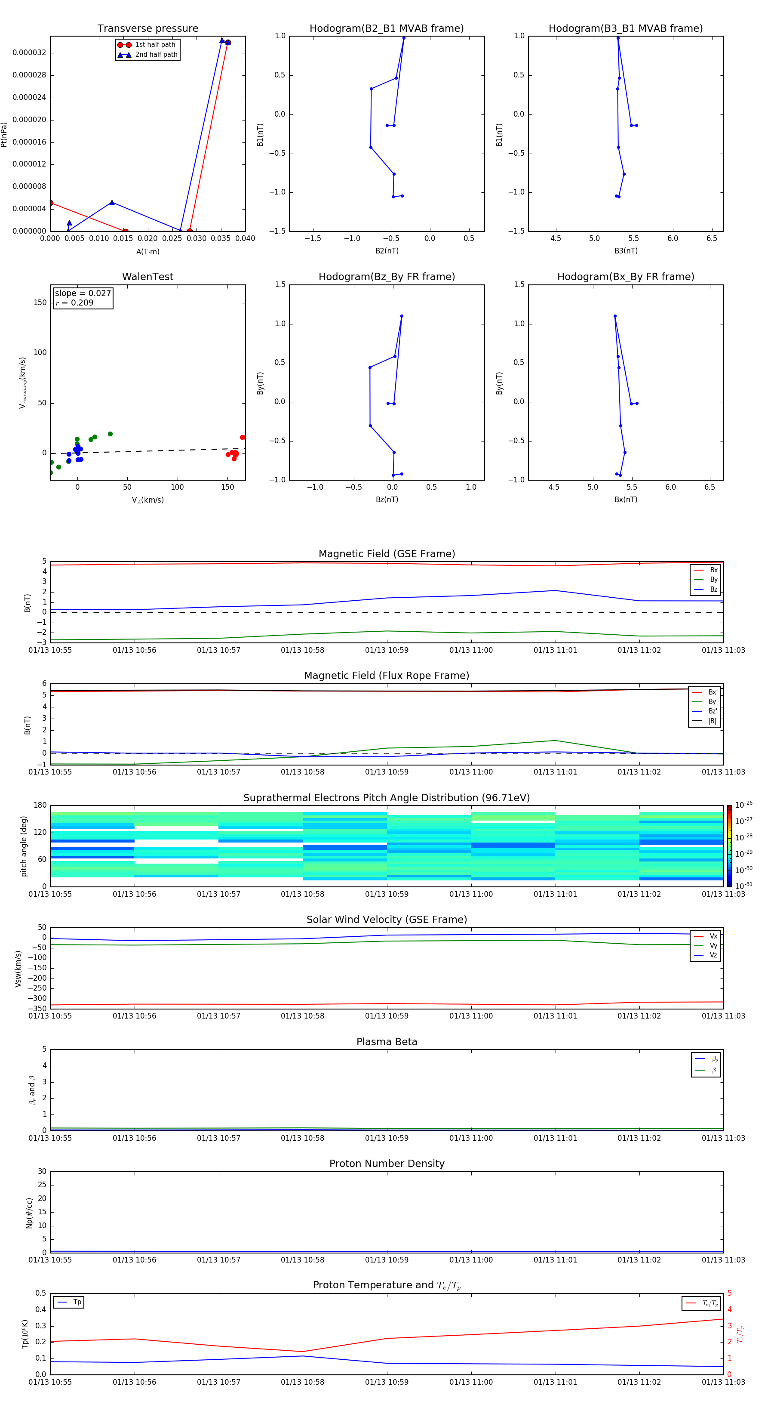Screen dimensions: 774x1420
Task: Click the "Hodogram(Bx_By FR frame)" title
Action: point(626,277)
